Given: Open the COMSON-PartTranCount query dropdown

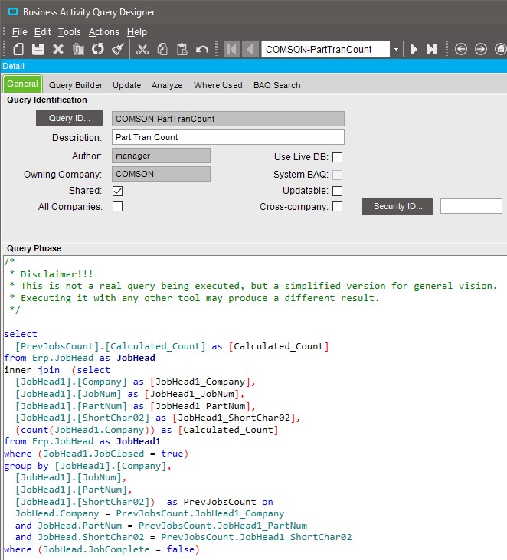Looking at the screenshot, I should (x=396, y=49).
